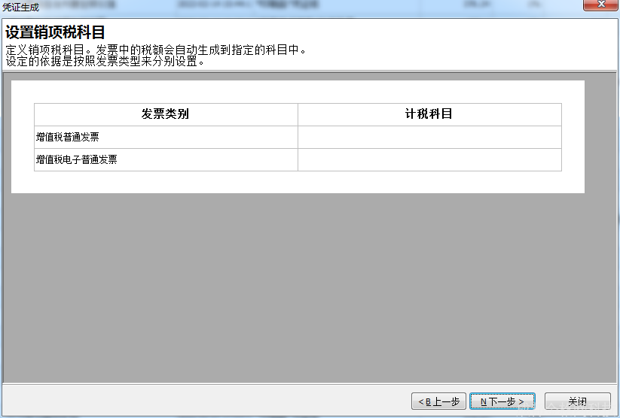Image resolution: width=620 pixels, height=418 pixels.
Task: Select the 计税科目 cell for 增值税电子普通发票
Action: tap(429, 159)
